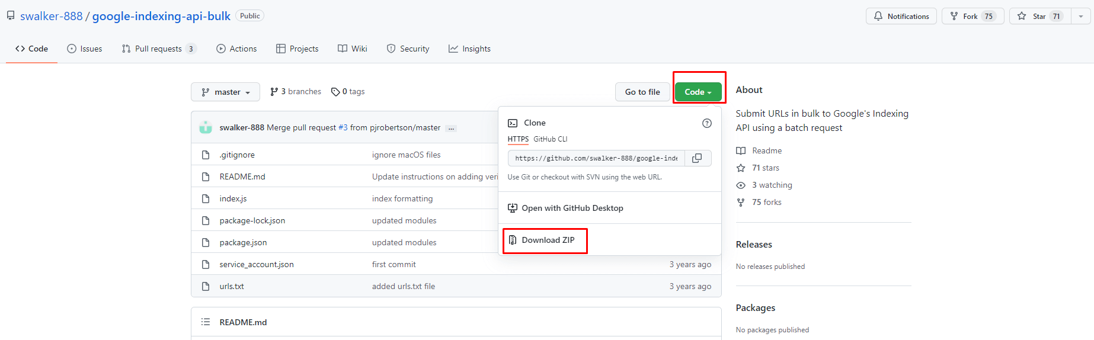The height and width of the screenshot is (340, 1094).
Task: Open the package-lock.json file
Action: [x=252, y=220]
